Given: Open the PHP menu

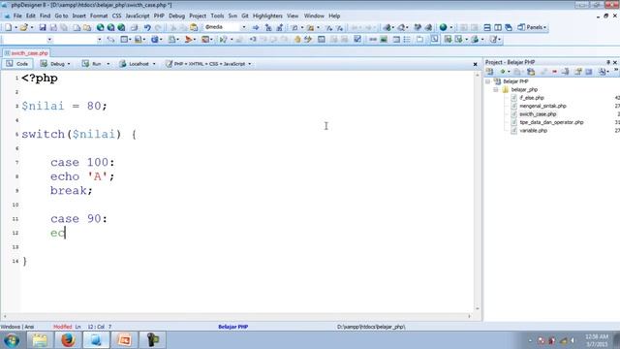Looking at the screenshot, I should (159, 16).
